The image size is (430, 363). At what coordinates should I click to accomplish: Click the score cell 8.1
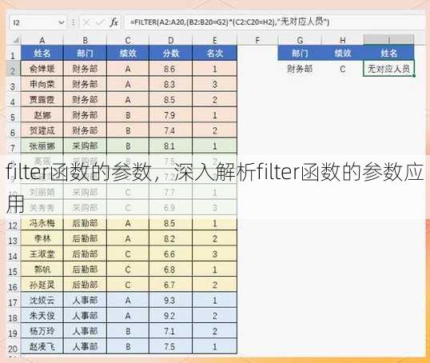pyautogui.click(x=171, y=146)
